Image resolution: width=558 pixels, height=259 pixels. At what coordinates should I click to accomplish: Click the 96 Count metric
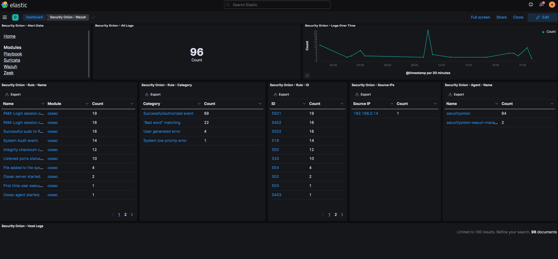[197, 55]
